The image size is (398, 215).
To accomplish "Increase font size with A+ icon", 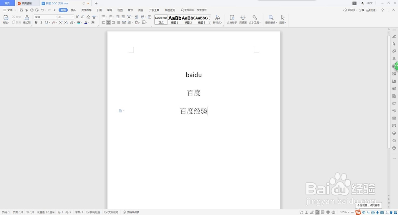I will (x=77, y=17).
